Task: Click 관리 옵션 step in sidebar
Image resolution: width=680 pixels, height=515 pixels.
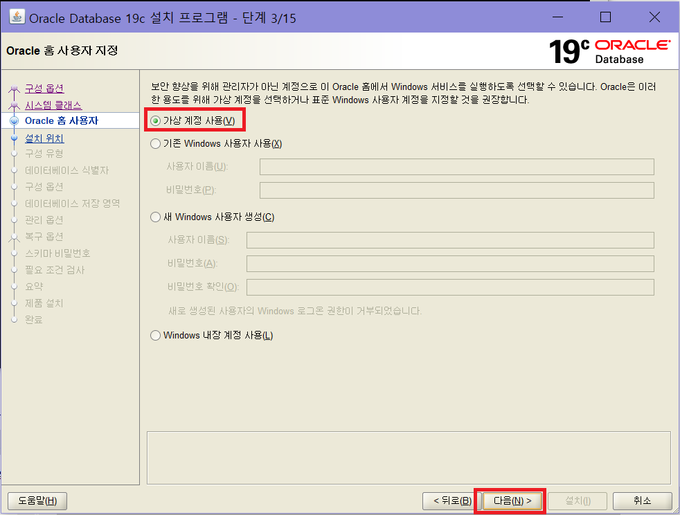Action: [x=44, y=220]
